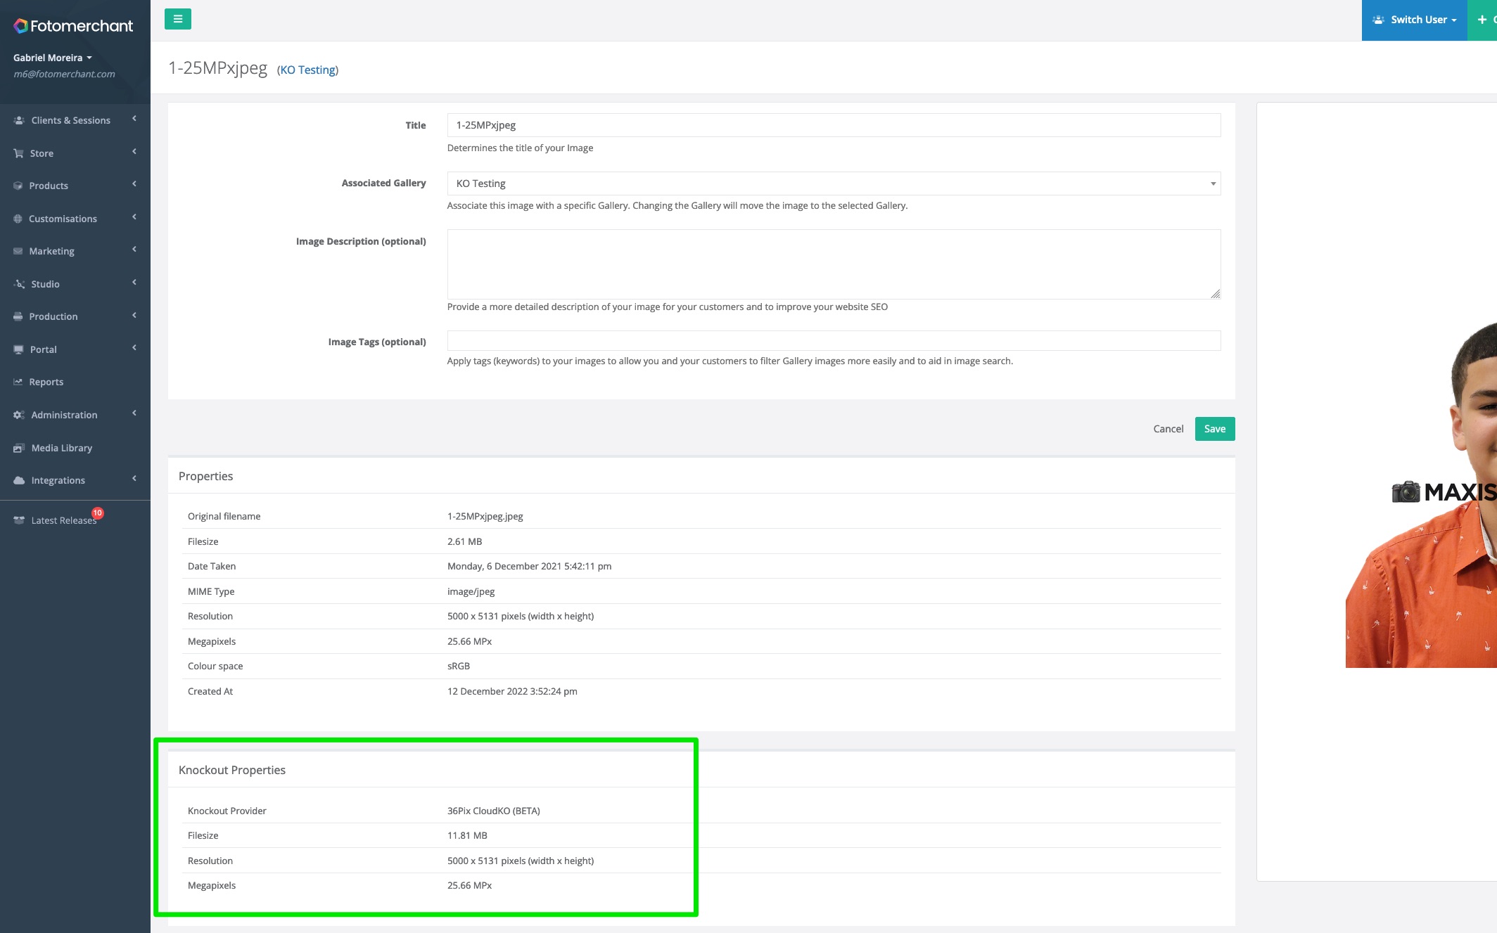Screen dimensions: 1497x933
Task: Click the Integrations cloud icon
Action: (19, 480)
